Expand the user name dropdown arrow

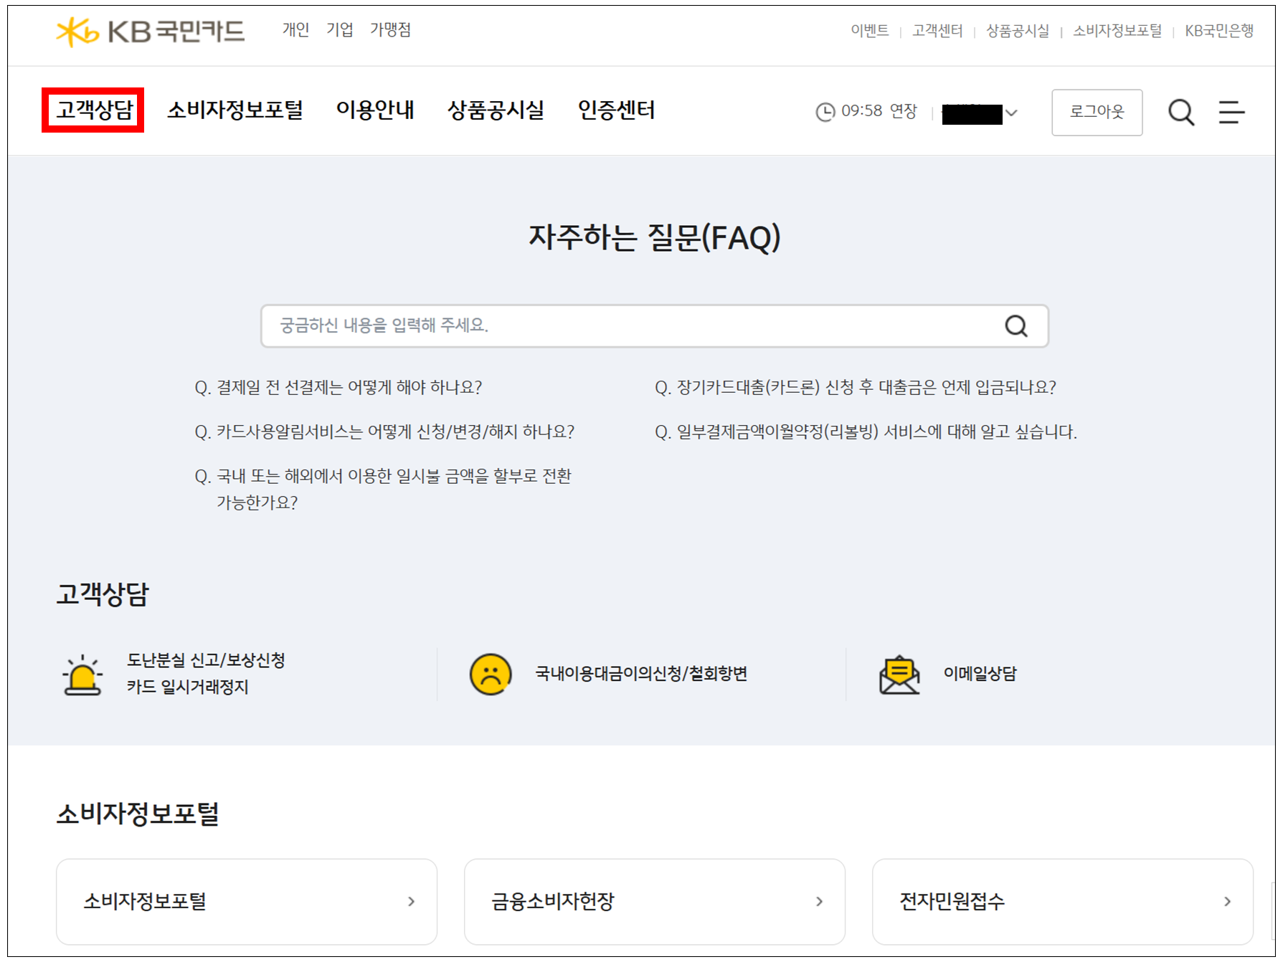[x=1011, y=113]
